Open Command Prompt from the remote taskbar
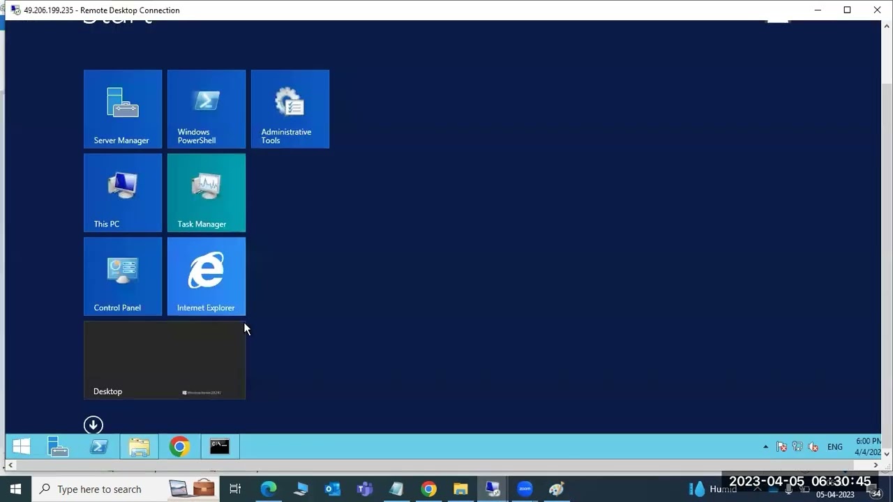 tap(220, 446)
